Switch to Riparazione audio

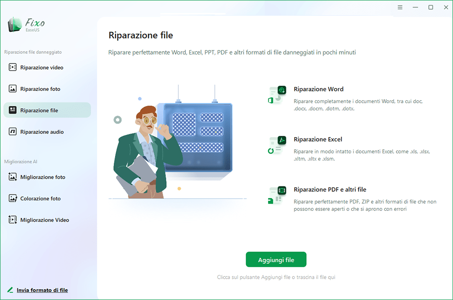[x=47, y=132]
